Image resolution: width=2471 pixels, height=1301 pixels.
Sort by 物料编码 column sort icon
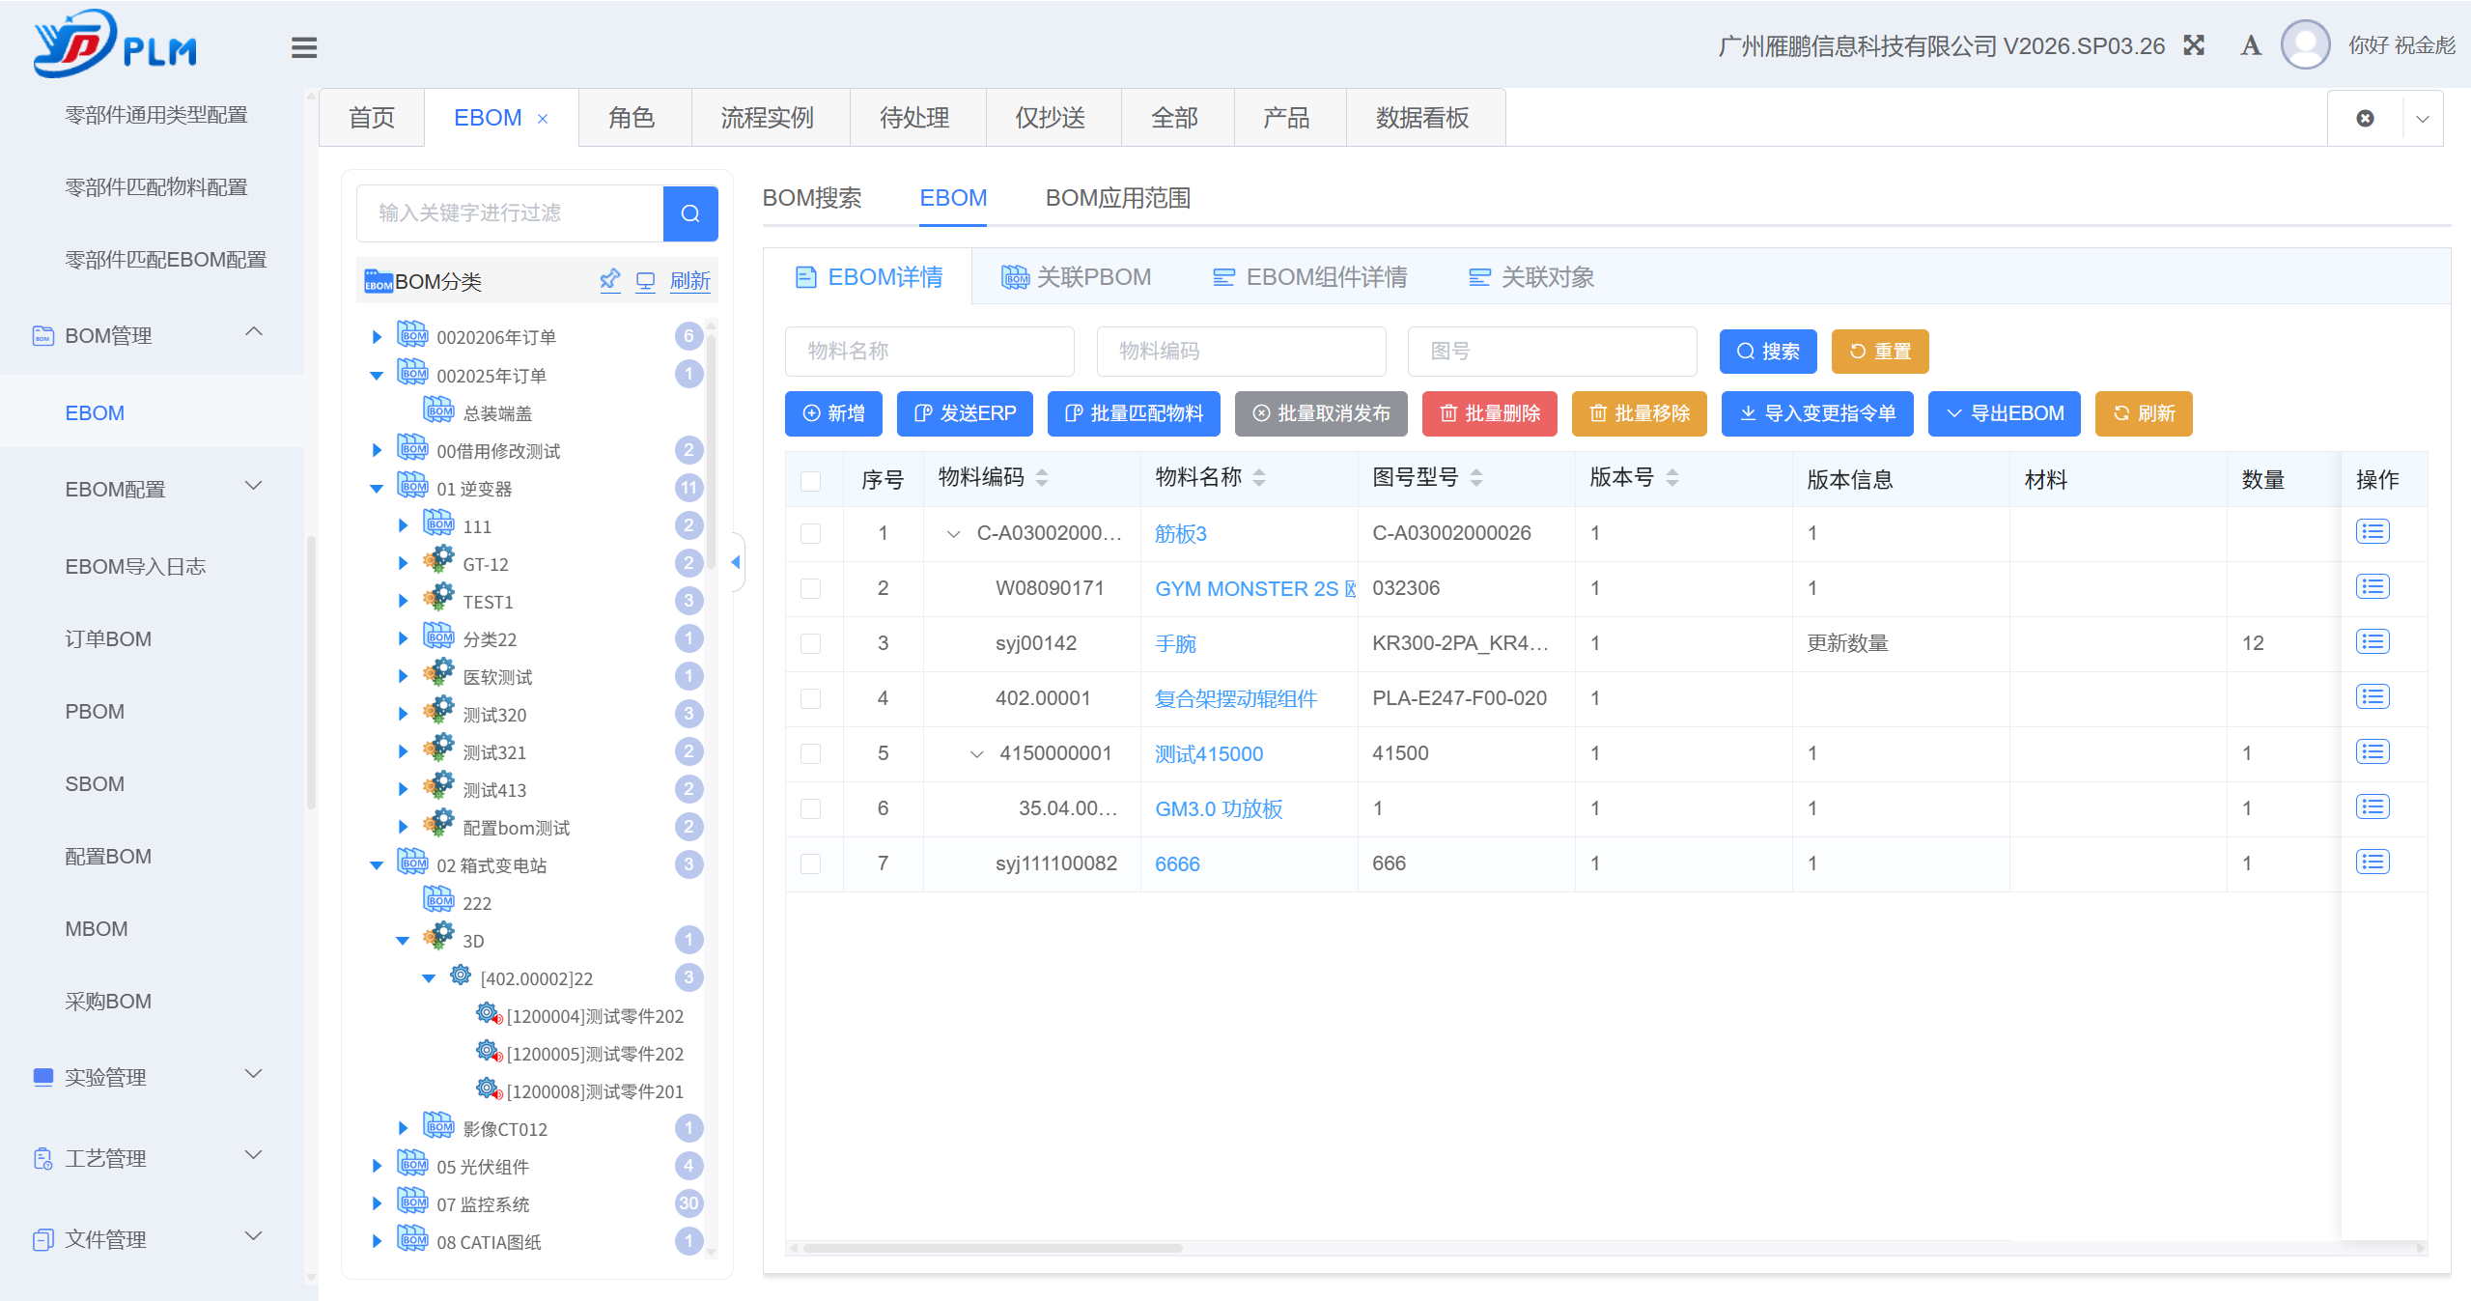click(1042, 478)
